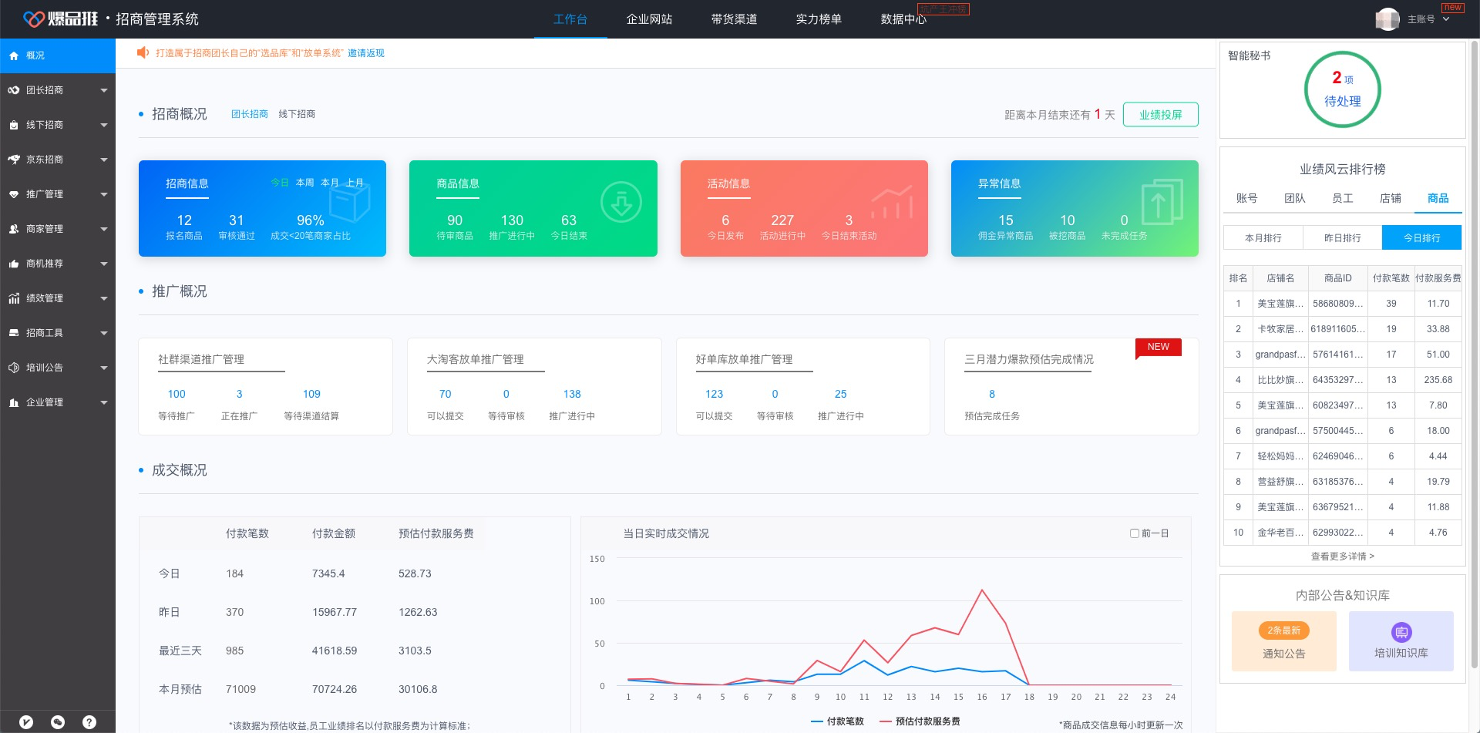This screenshot has width=1480, height=733.
Task: Switch ranking to 昨日排行
Action: 1342,238
